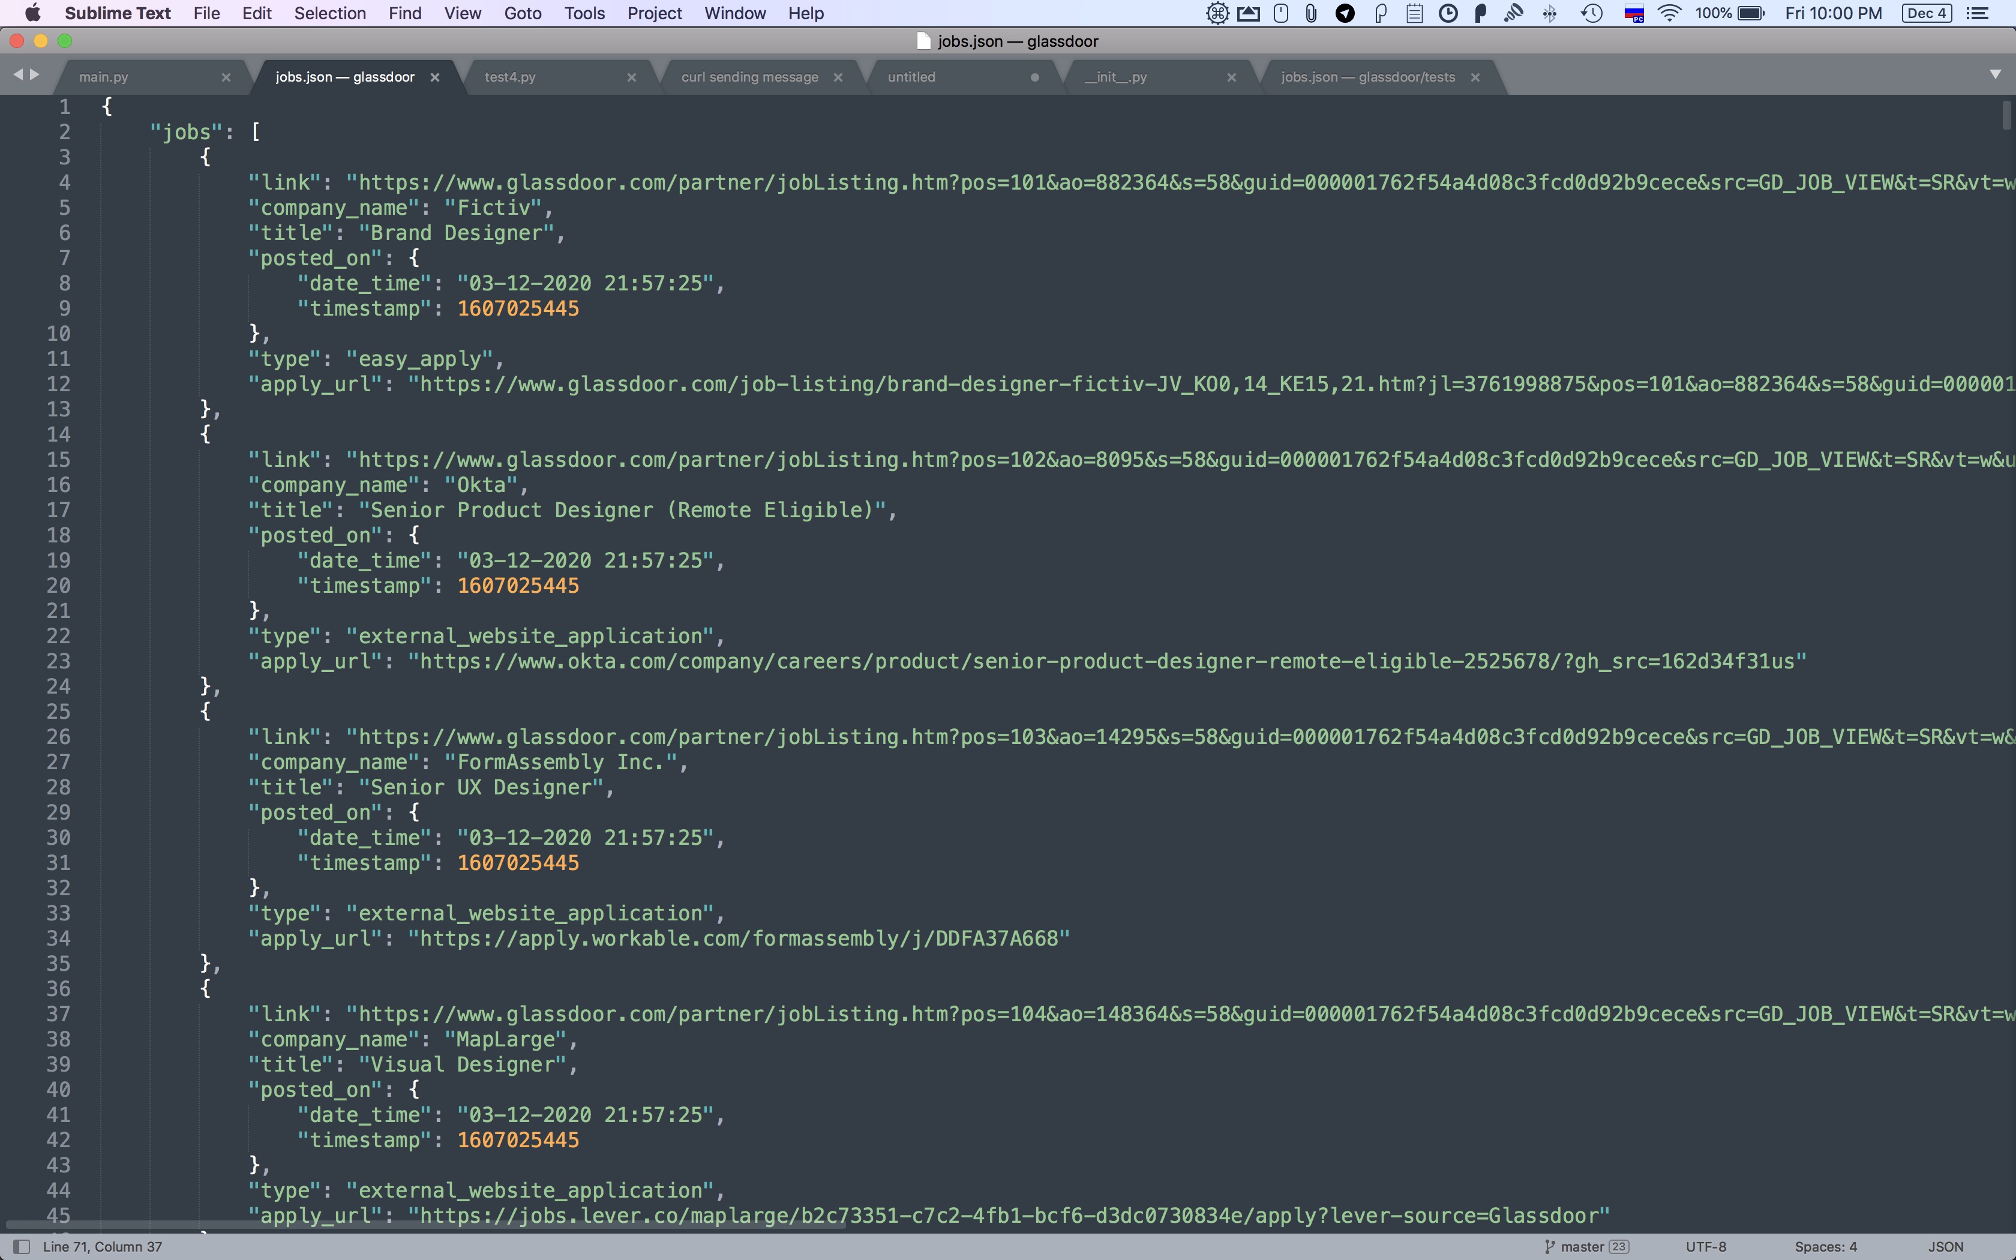
Task: Close the curl sending message tab
Action: pyautogui.click(x=838, y=77)
